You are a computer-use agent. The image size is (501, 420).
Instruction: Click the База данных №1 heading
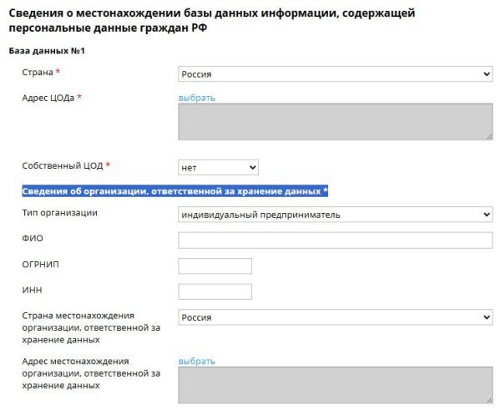click(x=47, y=51)
